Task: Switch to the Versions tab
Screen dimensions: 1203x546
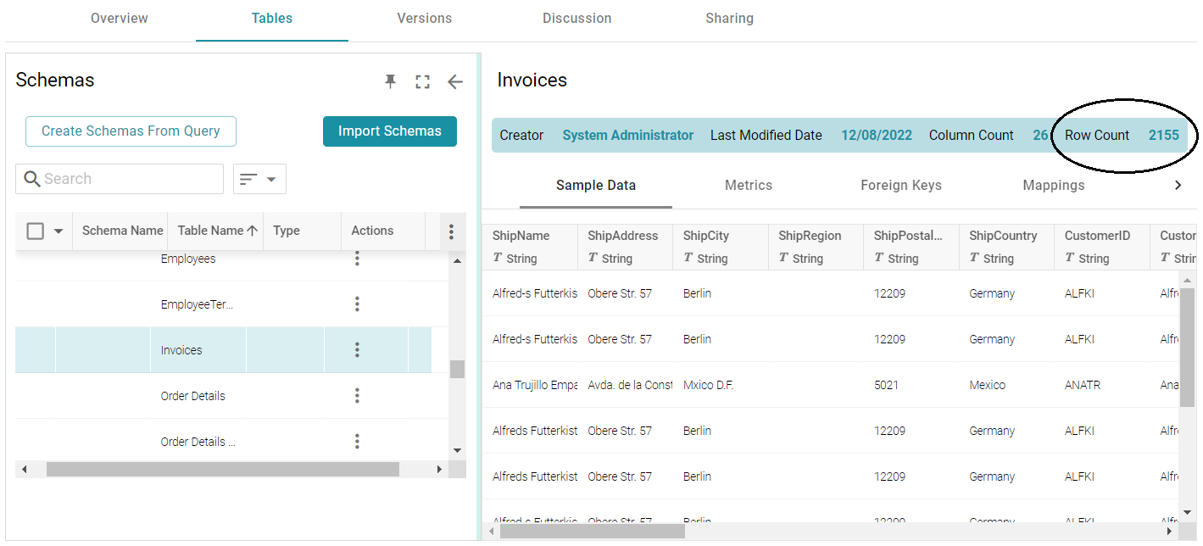Action: coord(424,18)
